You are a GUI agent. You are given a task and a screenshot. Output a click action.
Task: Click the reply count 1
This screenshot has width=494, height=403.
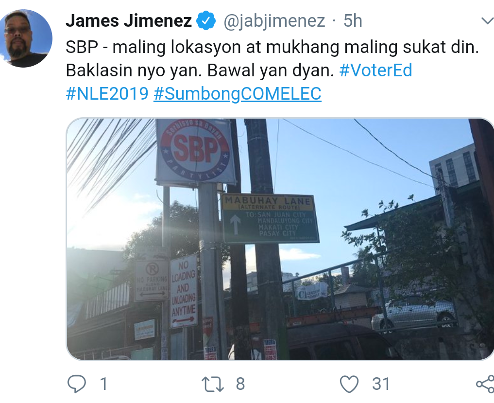pyautogui.click(x=103, y=384)
